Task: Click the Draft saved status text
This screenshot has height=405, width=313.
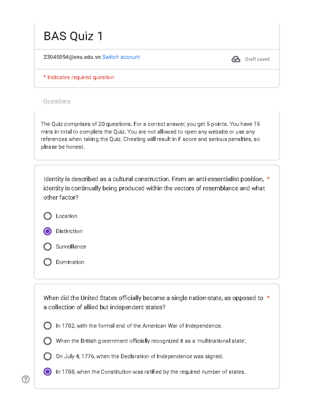Action: (257, 59)
